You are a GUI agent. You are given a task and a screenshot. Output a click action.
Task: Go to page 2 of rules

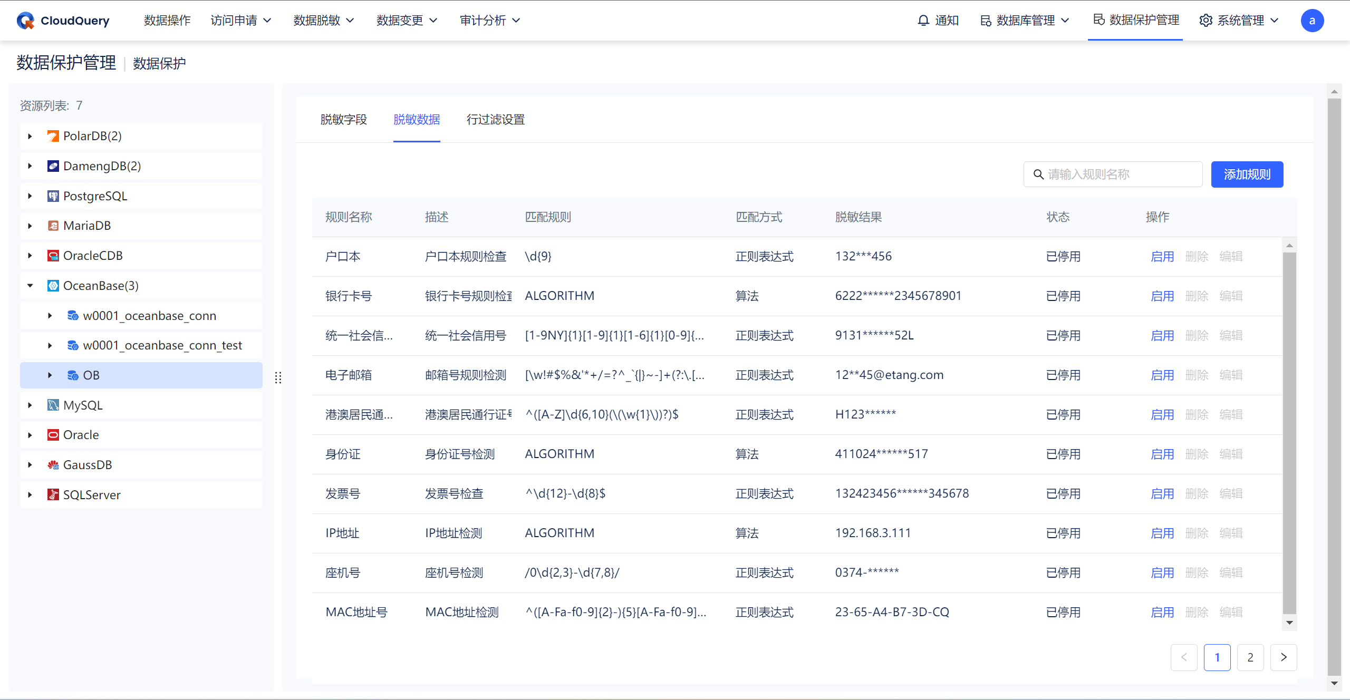point(1250,657)
